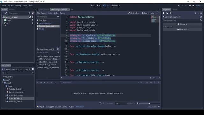204x115 pixels.
Task: Unfold the _on_BackButton_pressed function
Action: [x=69, y=62]
